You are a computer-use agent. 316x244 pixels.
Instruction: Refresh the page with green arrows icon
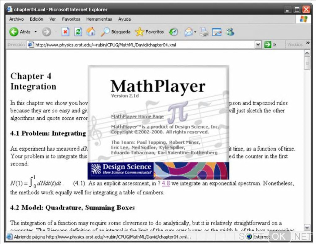[78, 32]
